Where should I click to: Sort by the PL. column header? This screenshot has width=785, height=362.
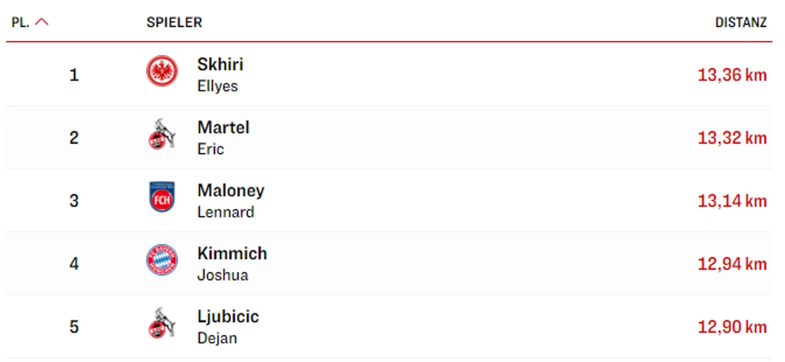pos(20,23)
